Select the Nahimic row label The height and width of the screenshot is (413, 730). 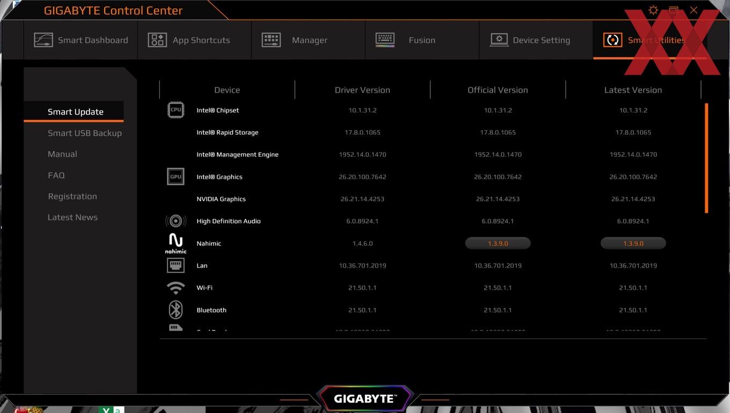pos(209,244)
